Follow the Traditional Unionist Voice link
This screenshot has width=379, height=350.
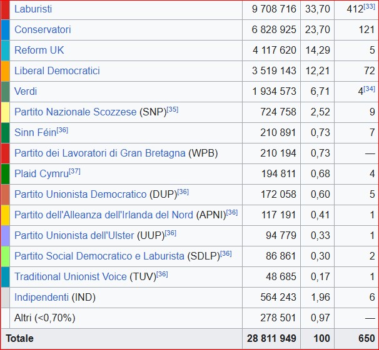click(70, 277)
